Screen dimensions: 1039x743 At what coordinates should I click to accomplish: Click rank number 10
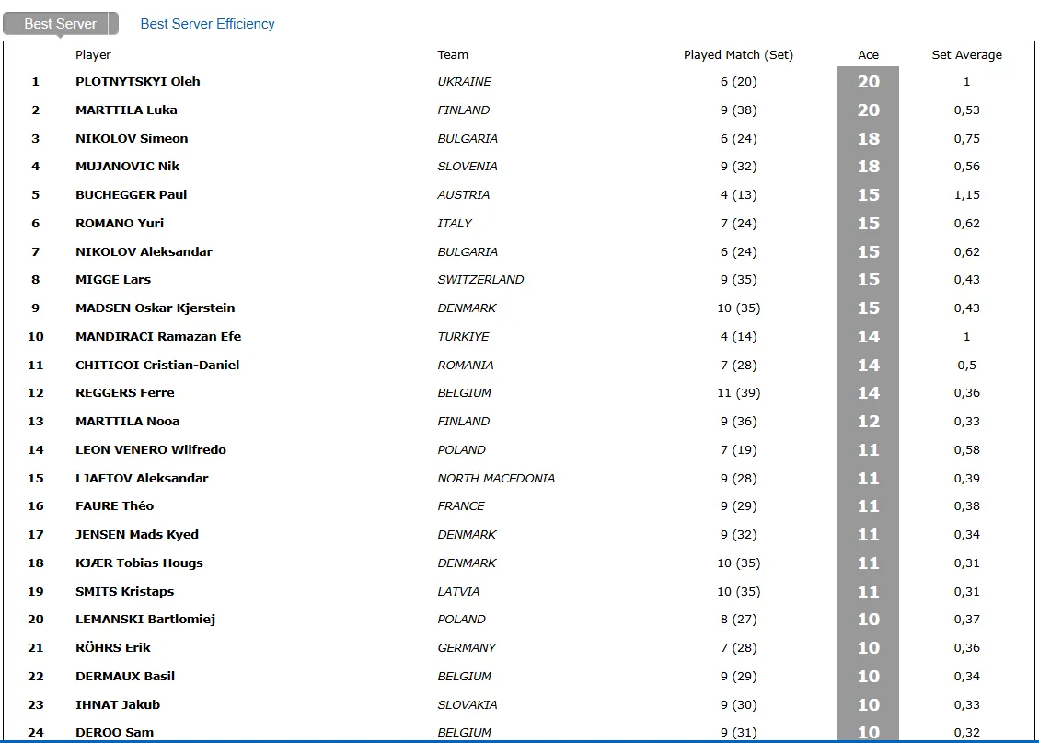(x=36, y=337)
